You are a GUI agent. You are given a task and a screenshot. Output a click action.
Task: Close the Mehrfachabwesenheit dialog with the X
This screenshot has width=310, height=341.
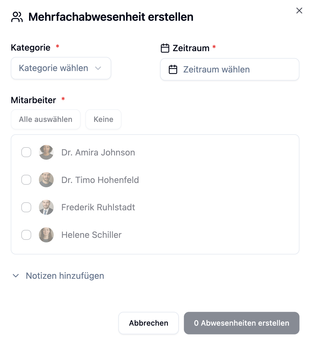pyautogui.click(x=299, y=11)
